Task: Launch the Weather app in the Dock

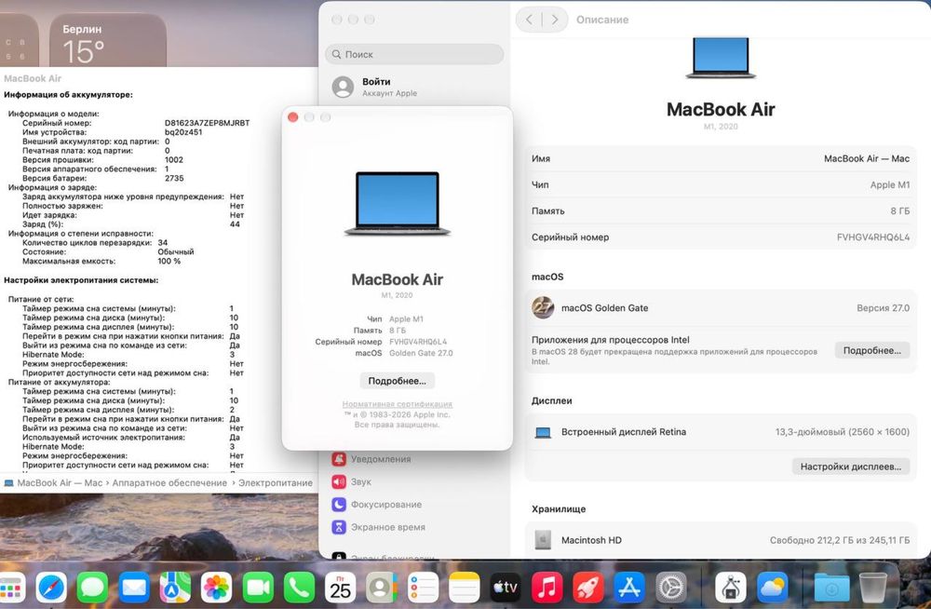Action: [773, 589]
